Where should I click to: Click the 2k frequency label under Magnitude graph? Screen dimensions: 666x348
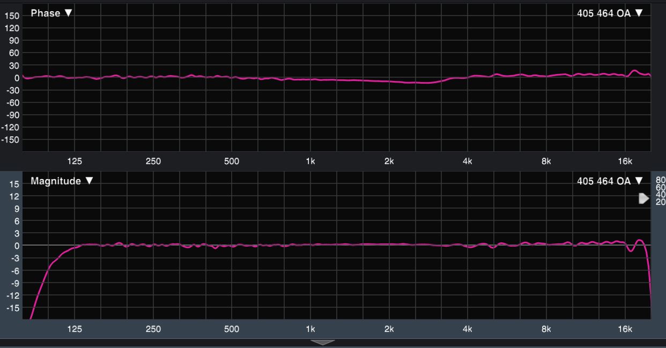(389, 329)
